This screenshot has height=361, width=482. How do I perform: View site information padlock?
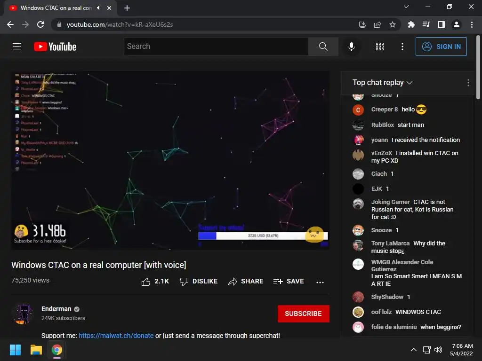pos(59,24)
